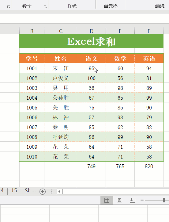Screen dimensions: 169x222
Task: Select the 英语 score 94 for 1001
Action: [x=149, y=68]
